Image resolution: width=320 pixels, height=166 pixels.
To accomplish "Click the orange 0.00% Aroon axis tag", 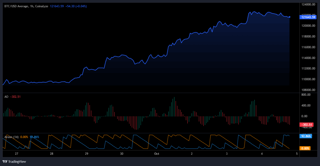I will 305,148.
